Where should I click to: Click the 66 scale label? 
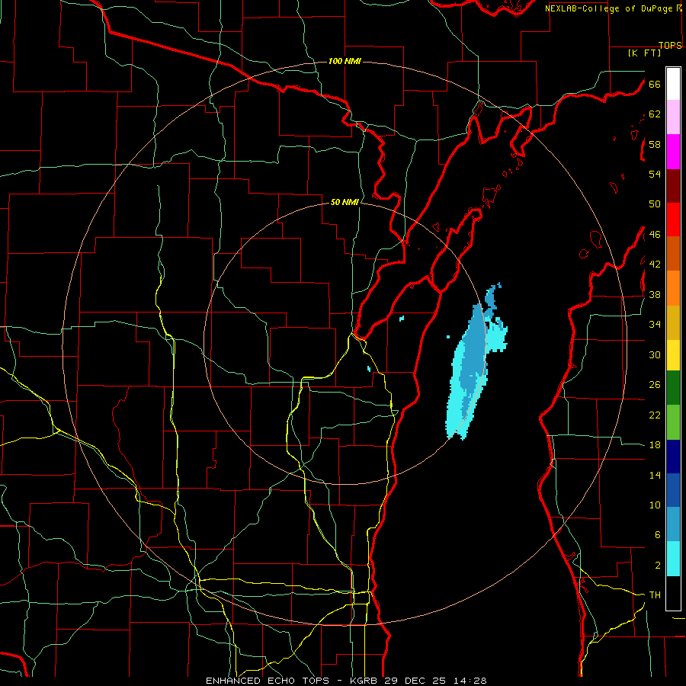pos(655,84)
